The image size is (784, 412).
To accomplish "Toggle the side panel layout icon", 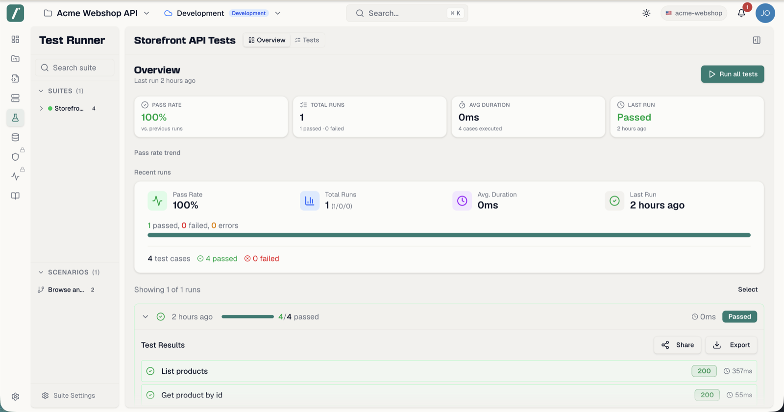I will (757, 40).
